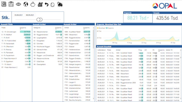Open the report analysis magnifier icon
This screenshot has height=102, width=182.
pyautogui.click(x=4, y=4)
